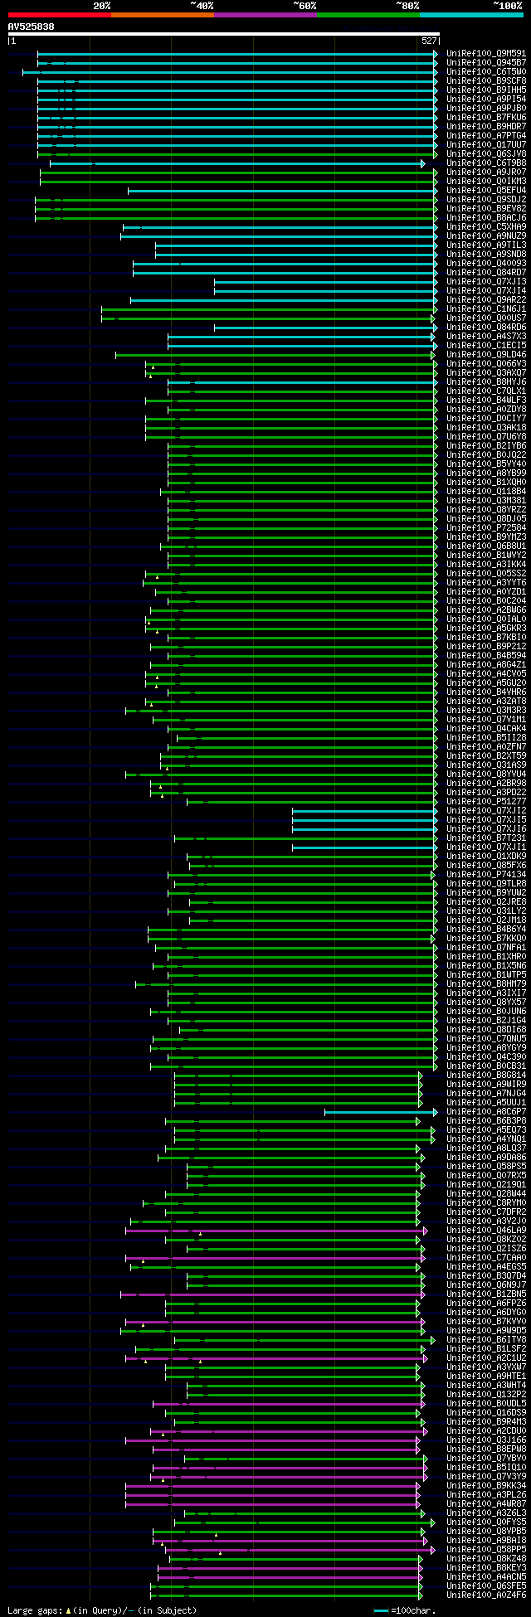Viewport: 531px width, 1617px height.
Task: Select the label UniRef100_B2XT59
Action: (486, 755)
